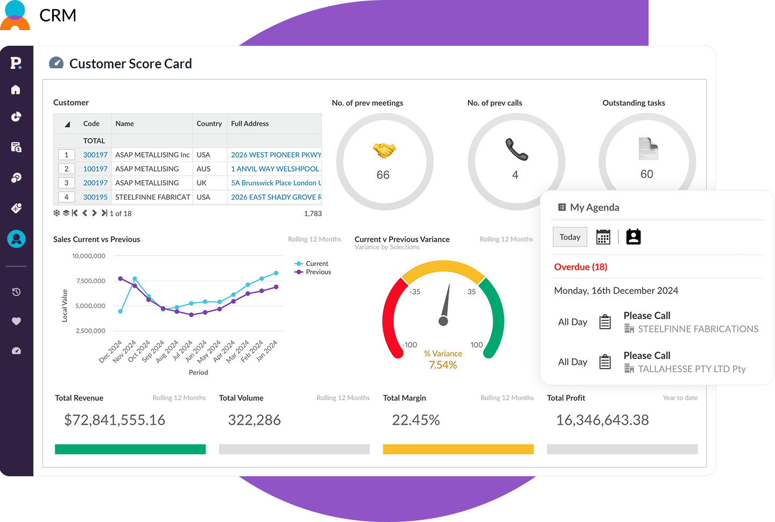Click the Today button in My Agenda
Screen dimensions: 775x522
click(x=569, y=237)
